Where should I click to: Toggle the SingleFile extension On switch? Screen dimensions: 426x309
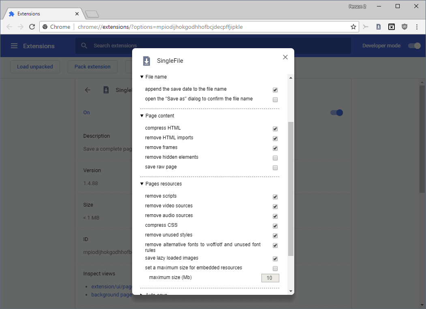(x=336, y=113)
